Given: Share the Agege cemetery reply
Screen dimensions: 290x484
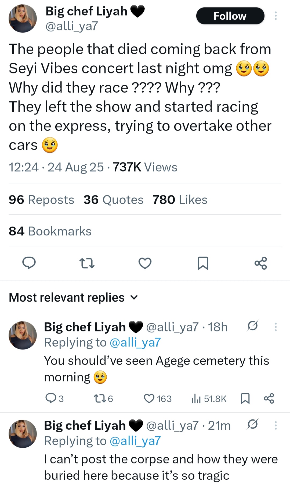Looking at the screenshot, I should (269, 398).
